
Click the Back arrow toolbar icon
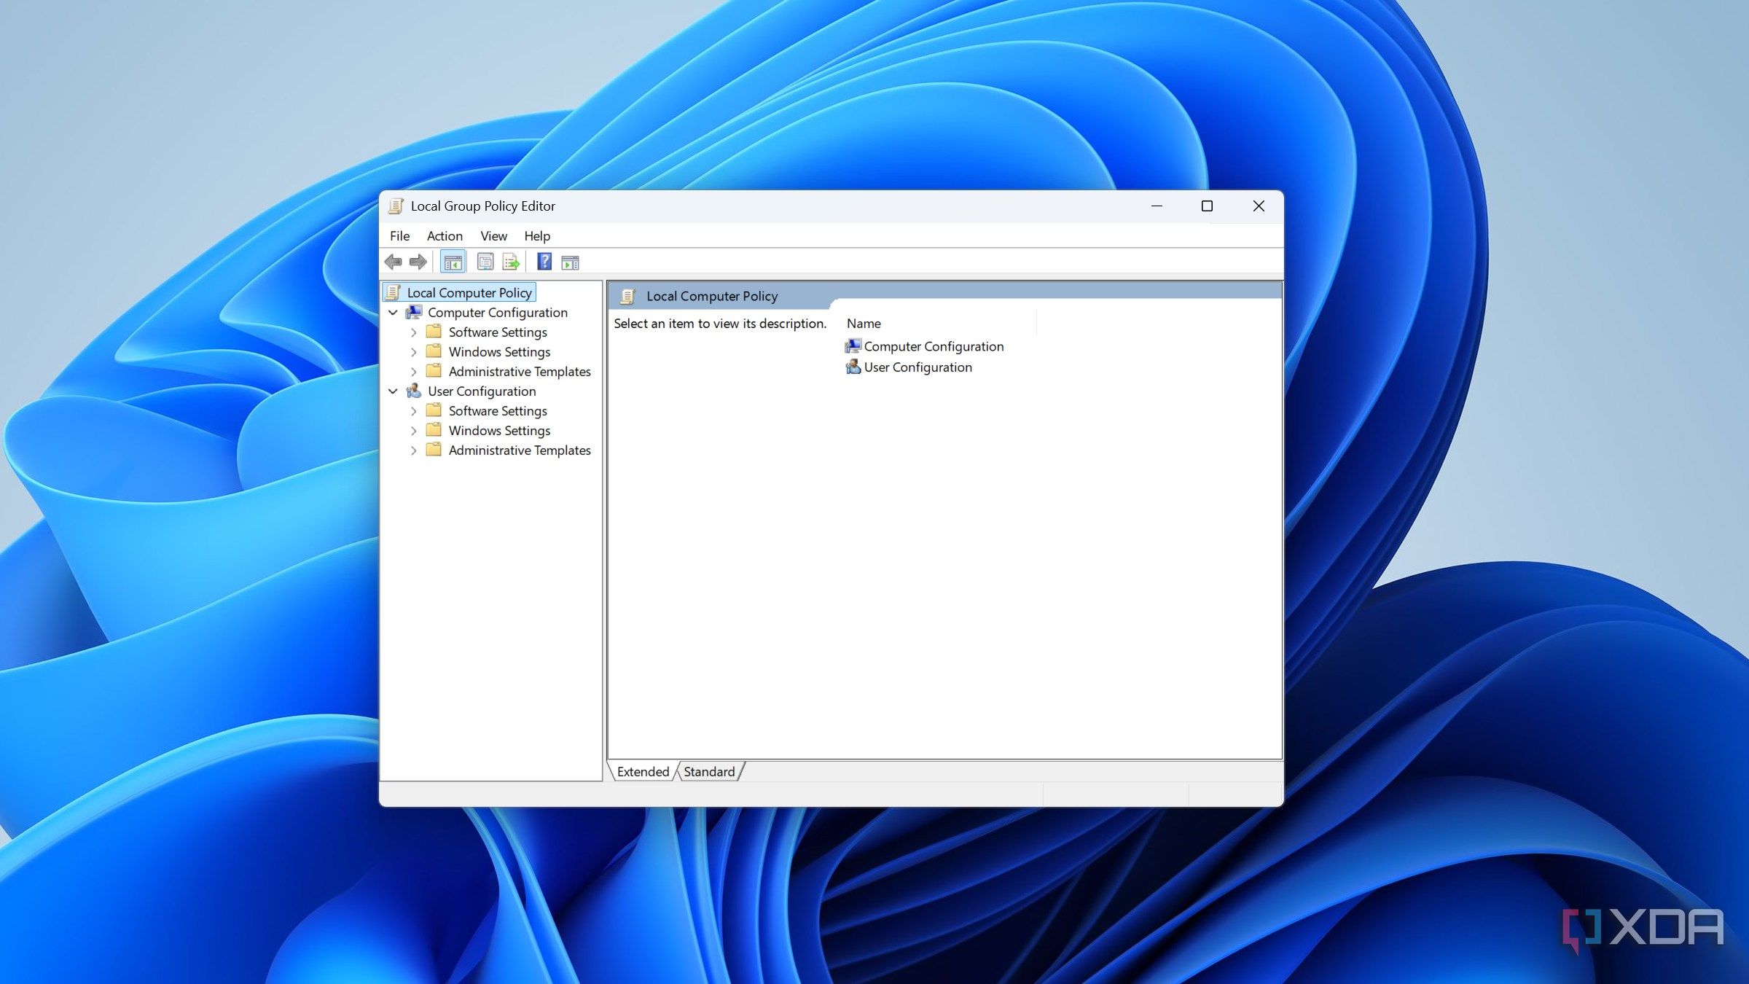click(394, 262)
